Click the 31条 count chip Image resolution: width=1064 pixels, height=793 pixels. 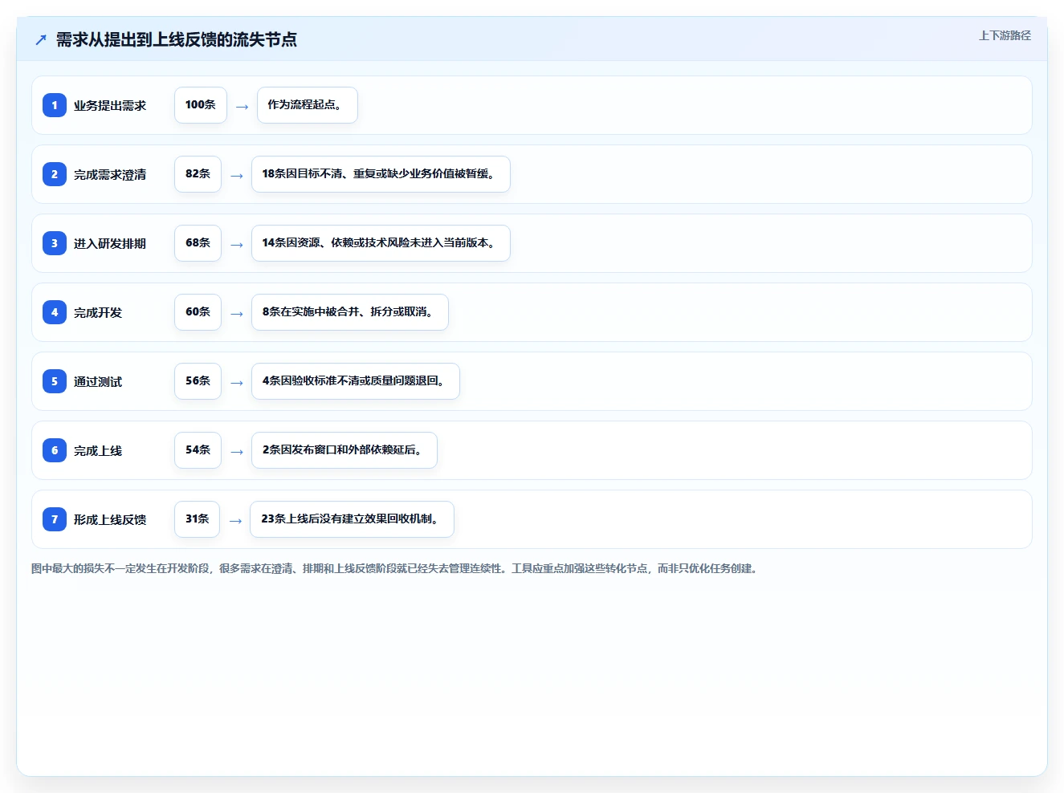click(197, 519)
